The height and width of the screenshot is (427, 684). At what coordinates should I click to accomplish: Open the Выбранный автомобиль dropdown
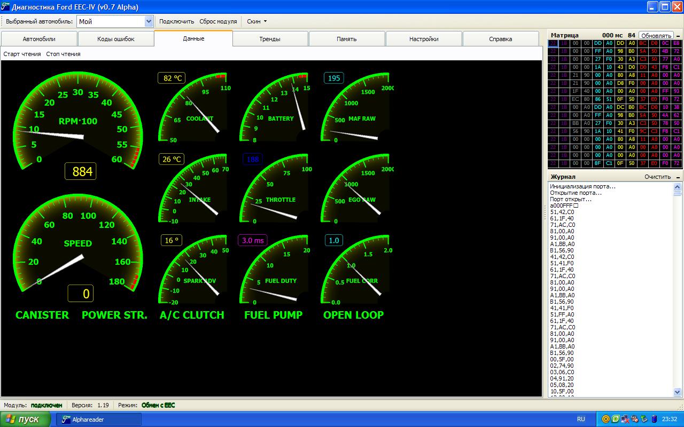click(x=149, y=21)
